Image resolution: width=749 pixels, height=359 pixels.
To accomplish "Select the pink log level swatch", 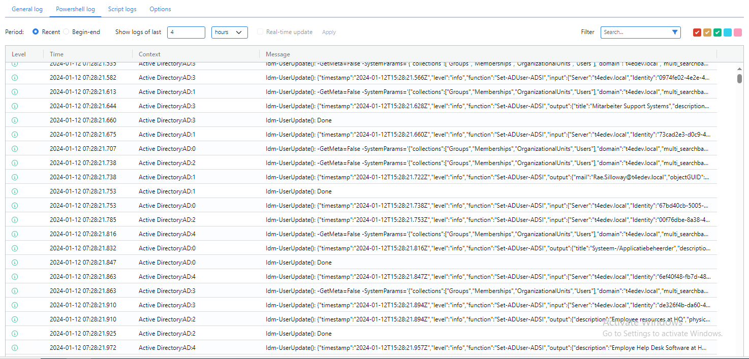I will point(737,32).
